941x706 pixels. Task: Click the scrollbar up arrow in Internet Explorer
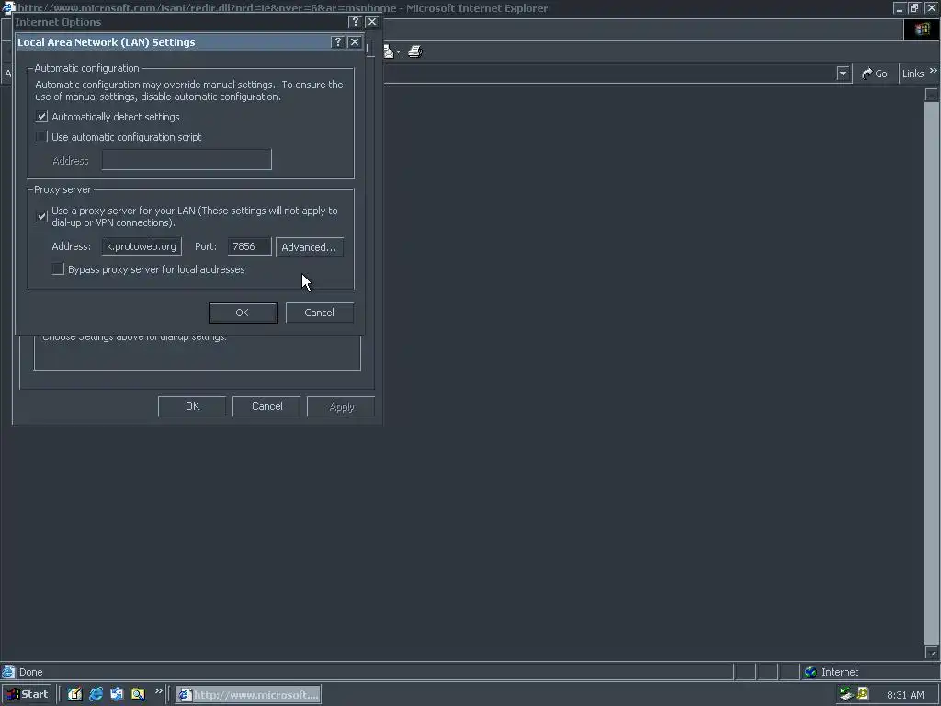(932, 95)
